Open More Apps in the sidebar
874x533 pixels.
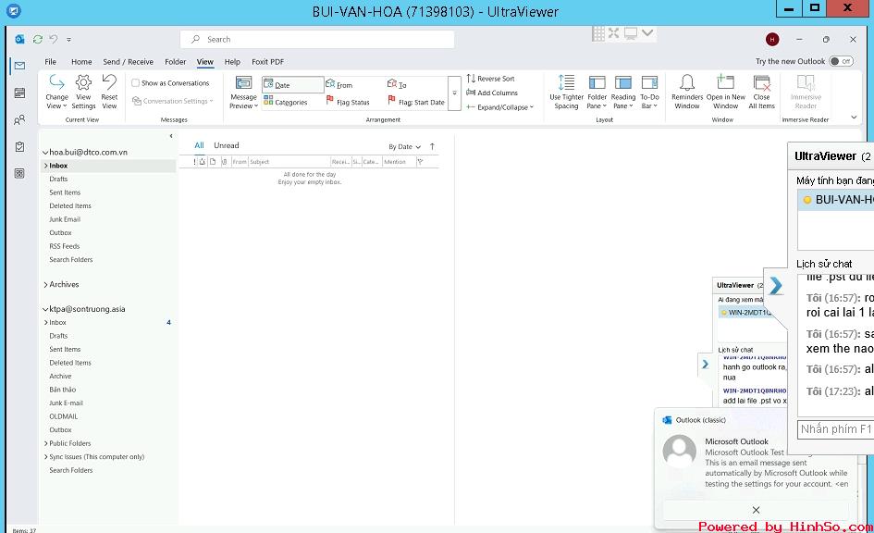[x=19, y=173]
